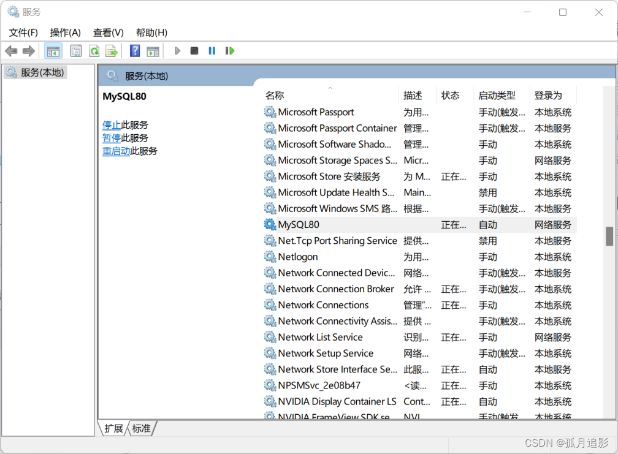Select the Netlogon service name
This screenshot has width=618, height=454.
[298, 257]
